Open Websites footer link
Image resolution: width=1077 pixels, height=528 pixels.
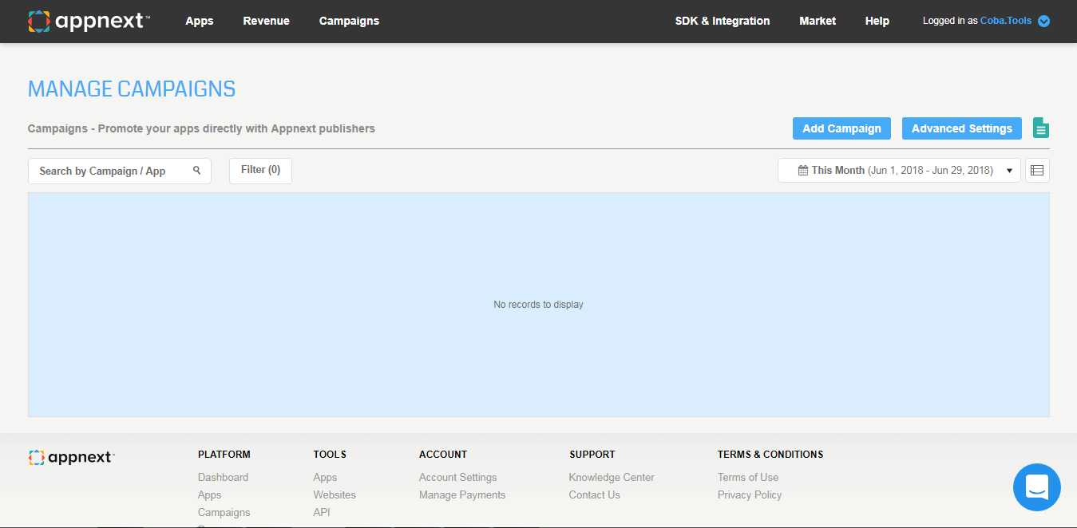(x=335, y=495)
